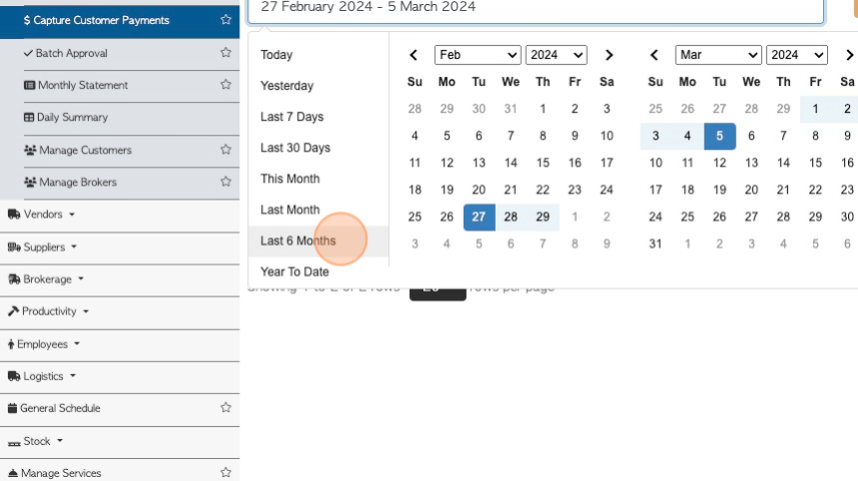Viewport: 858px width, 481px height.
Task: Choose Last Month preset
Action: (x=318, y=210)
